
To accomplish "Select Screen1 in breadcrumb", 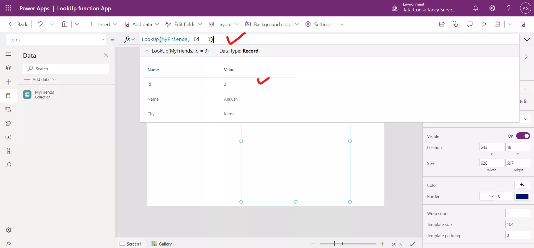I will pyautogui.click(x=130, y=244).
